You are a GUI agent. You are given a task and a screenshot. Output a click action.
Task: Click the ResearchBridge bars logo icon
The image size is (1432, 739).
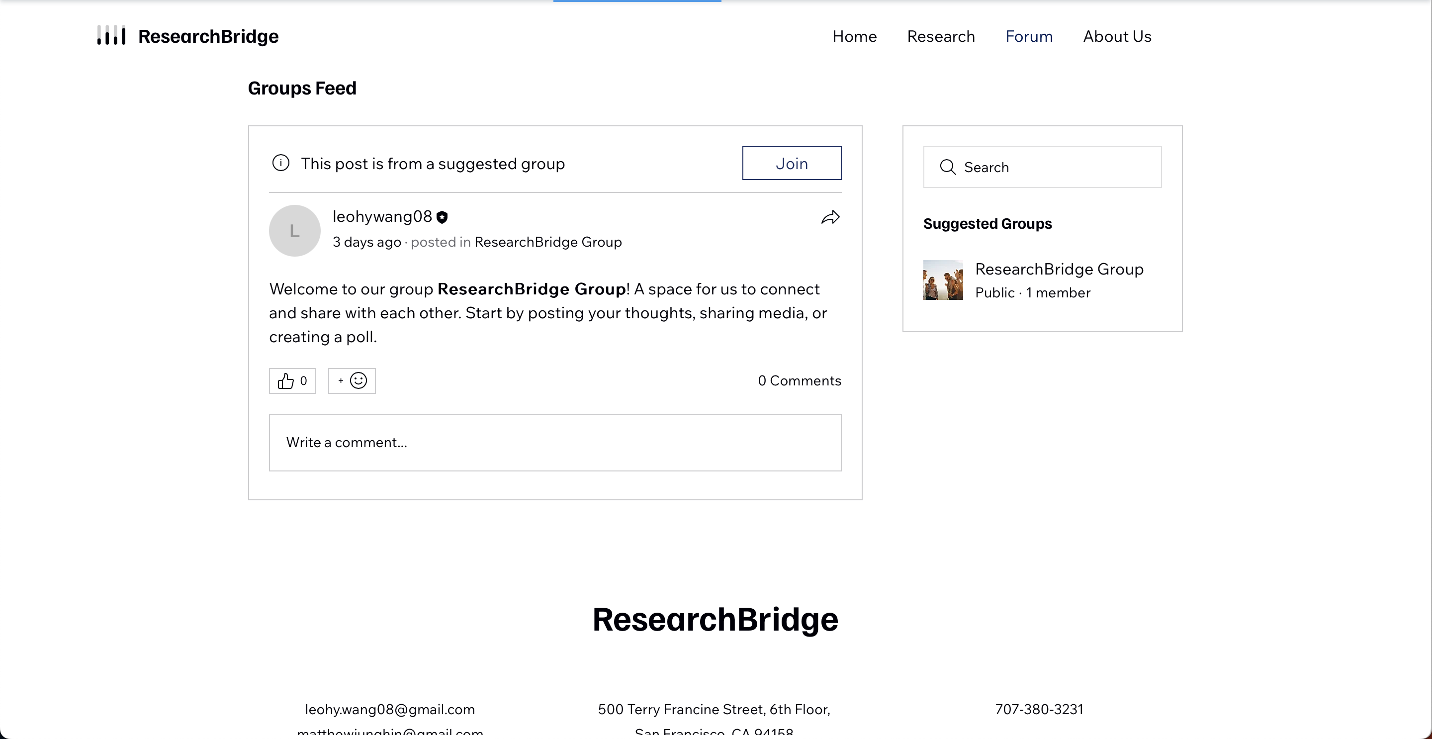click(x=111, y=36)
